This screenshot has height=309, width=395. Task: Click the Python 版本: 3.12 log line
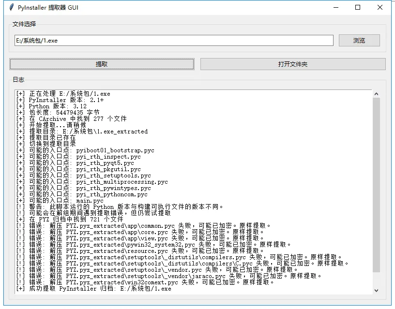(51, 106)
